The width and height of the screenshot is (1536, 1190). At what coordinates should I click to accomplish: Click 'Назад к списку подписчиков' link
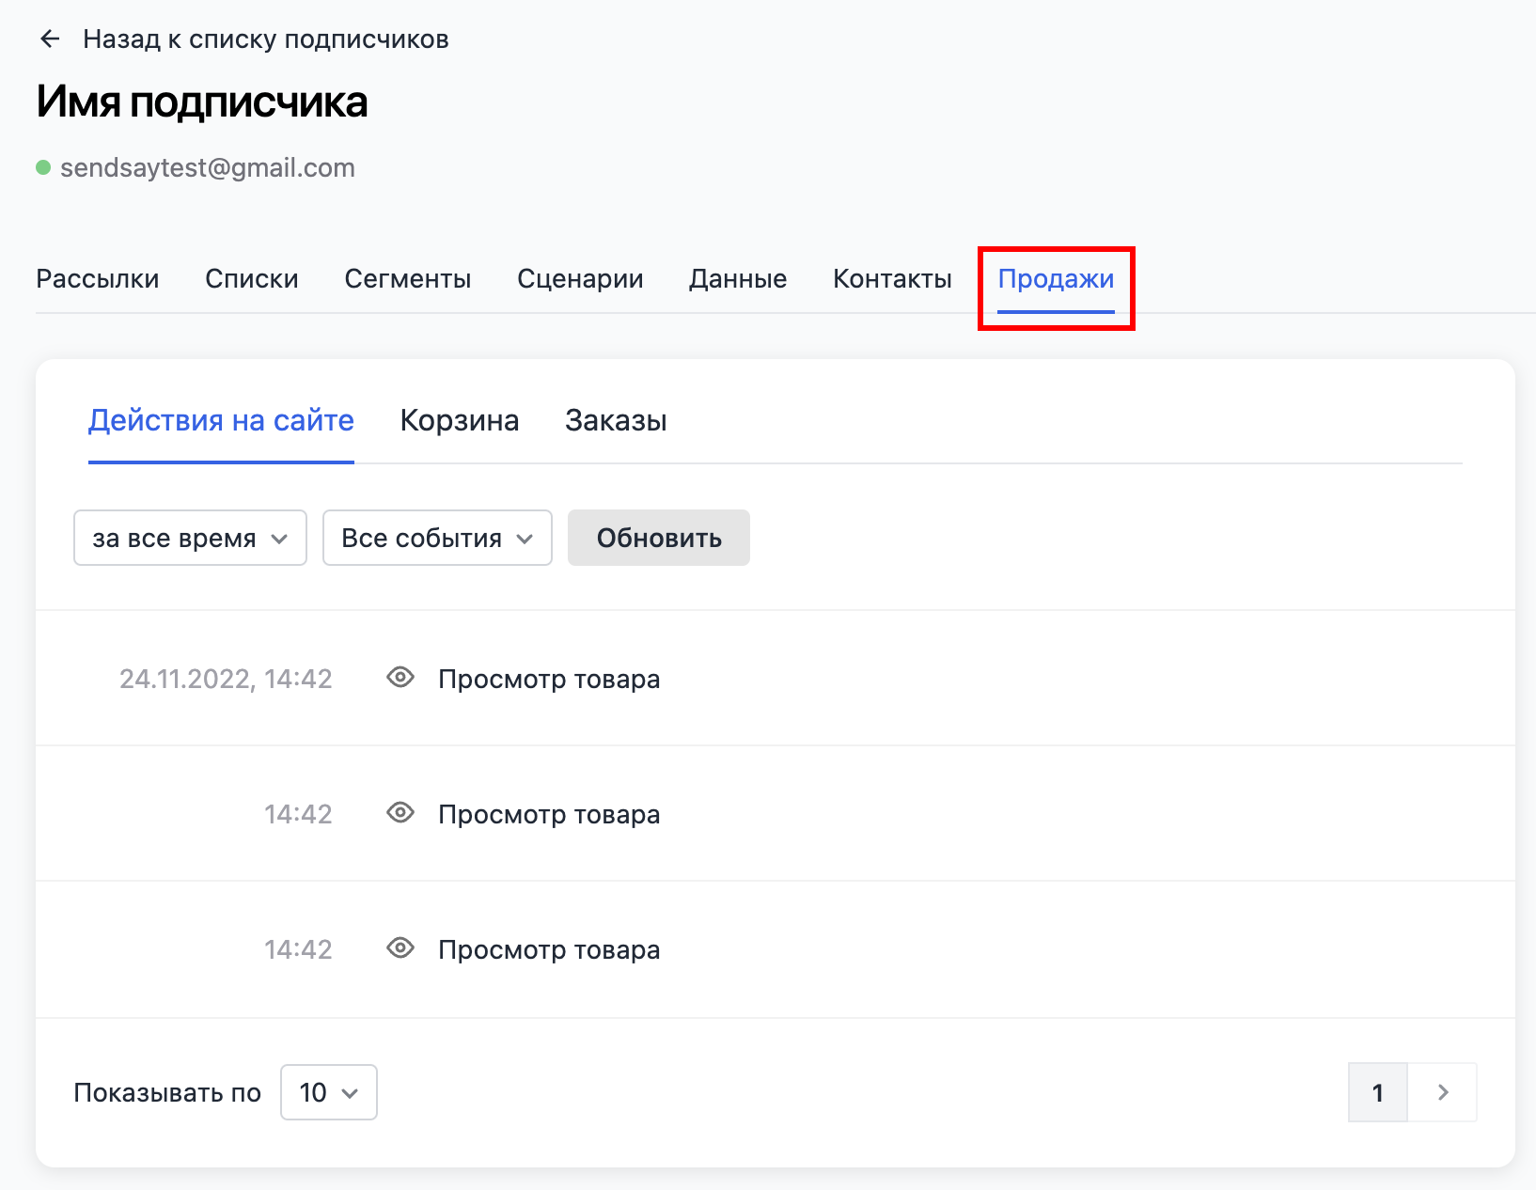pyautogui.click(x=266, y=39)
